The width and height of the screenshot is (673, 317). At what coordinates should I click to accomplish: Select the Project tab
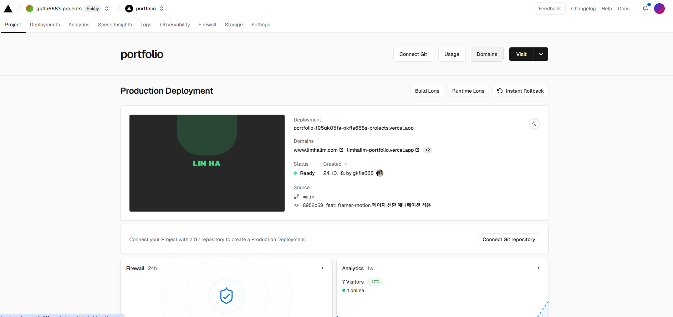point(13,25)
